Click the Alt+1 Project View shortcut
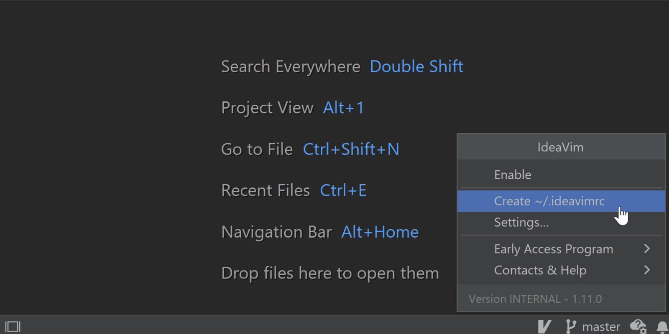The image size is (669, 334). (x=343, y=108)
